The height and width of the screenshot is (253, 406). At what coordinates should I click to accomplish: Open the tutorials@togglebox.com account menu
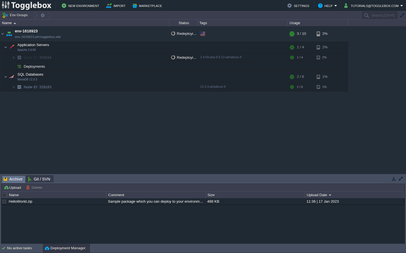373,6
